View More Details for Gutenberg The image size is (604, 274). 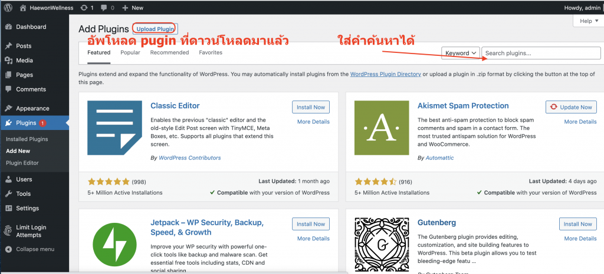[x=580, y=238]
